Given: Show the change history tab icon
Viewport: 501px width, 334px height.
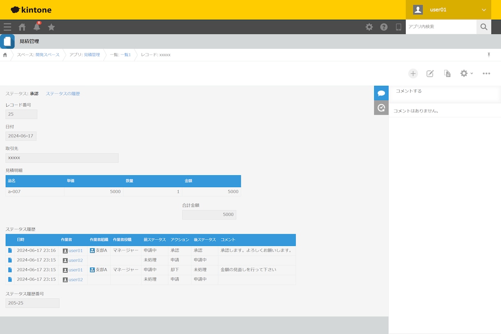Looking at the screenshot, I should click(x=381, y=108).
